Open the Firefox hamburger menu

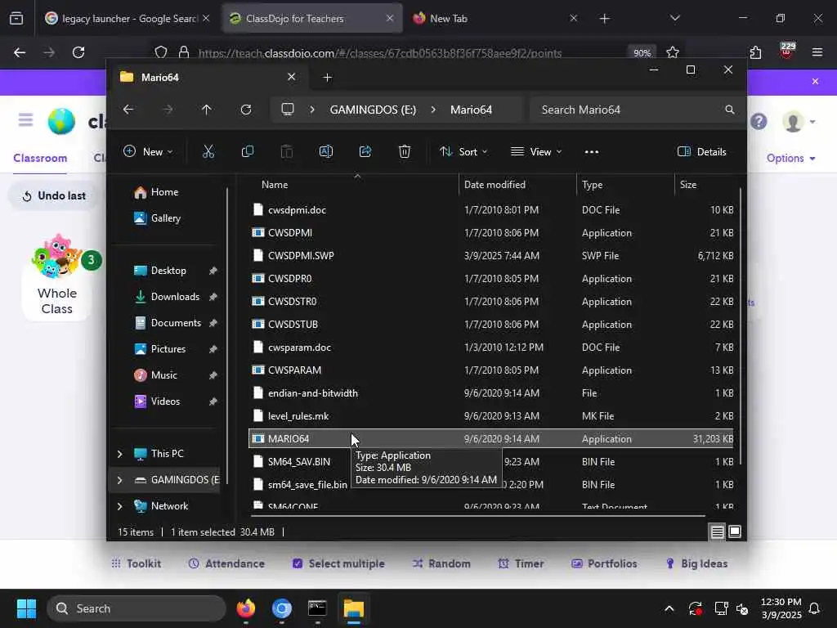(x=817, y=52)
